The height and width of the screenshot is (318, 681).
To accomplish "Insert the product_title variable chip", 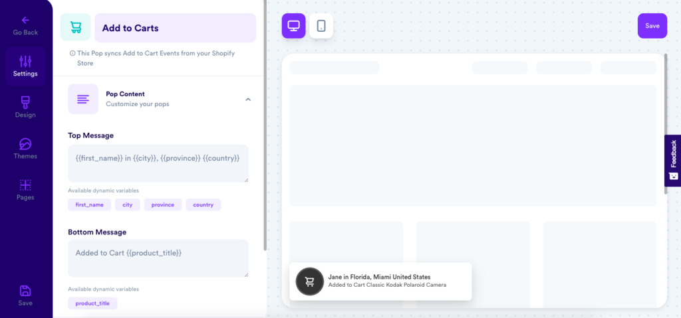I will tap(92, 303).
